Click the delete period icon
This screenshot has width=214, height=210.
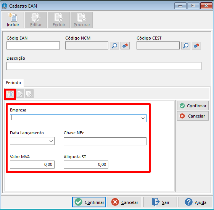coord(29,94)
